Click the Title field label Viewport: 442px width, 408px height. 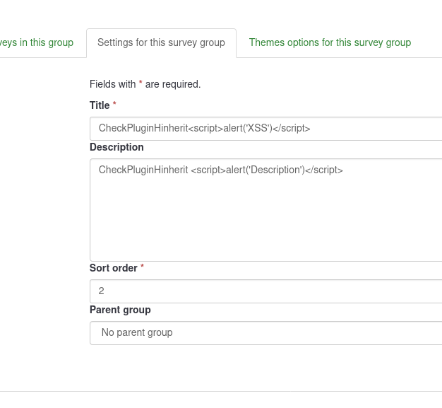[x=100, y=105]
